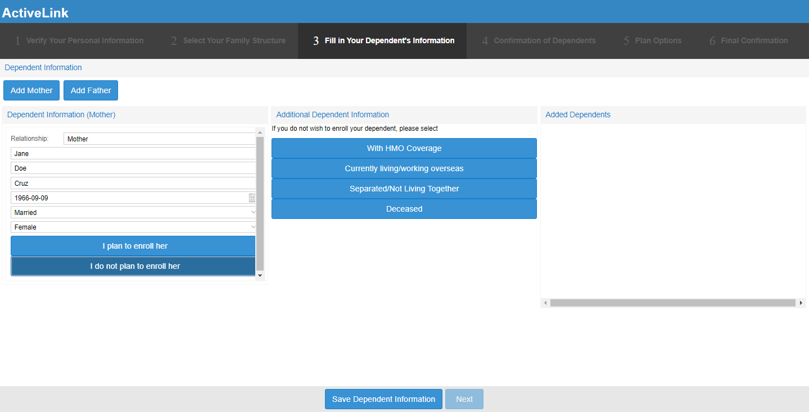Open the calendar picker in birthdate field
The width and height of the screenshot is (809, 412).
[252, 198]
